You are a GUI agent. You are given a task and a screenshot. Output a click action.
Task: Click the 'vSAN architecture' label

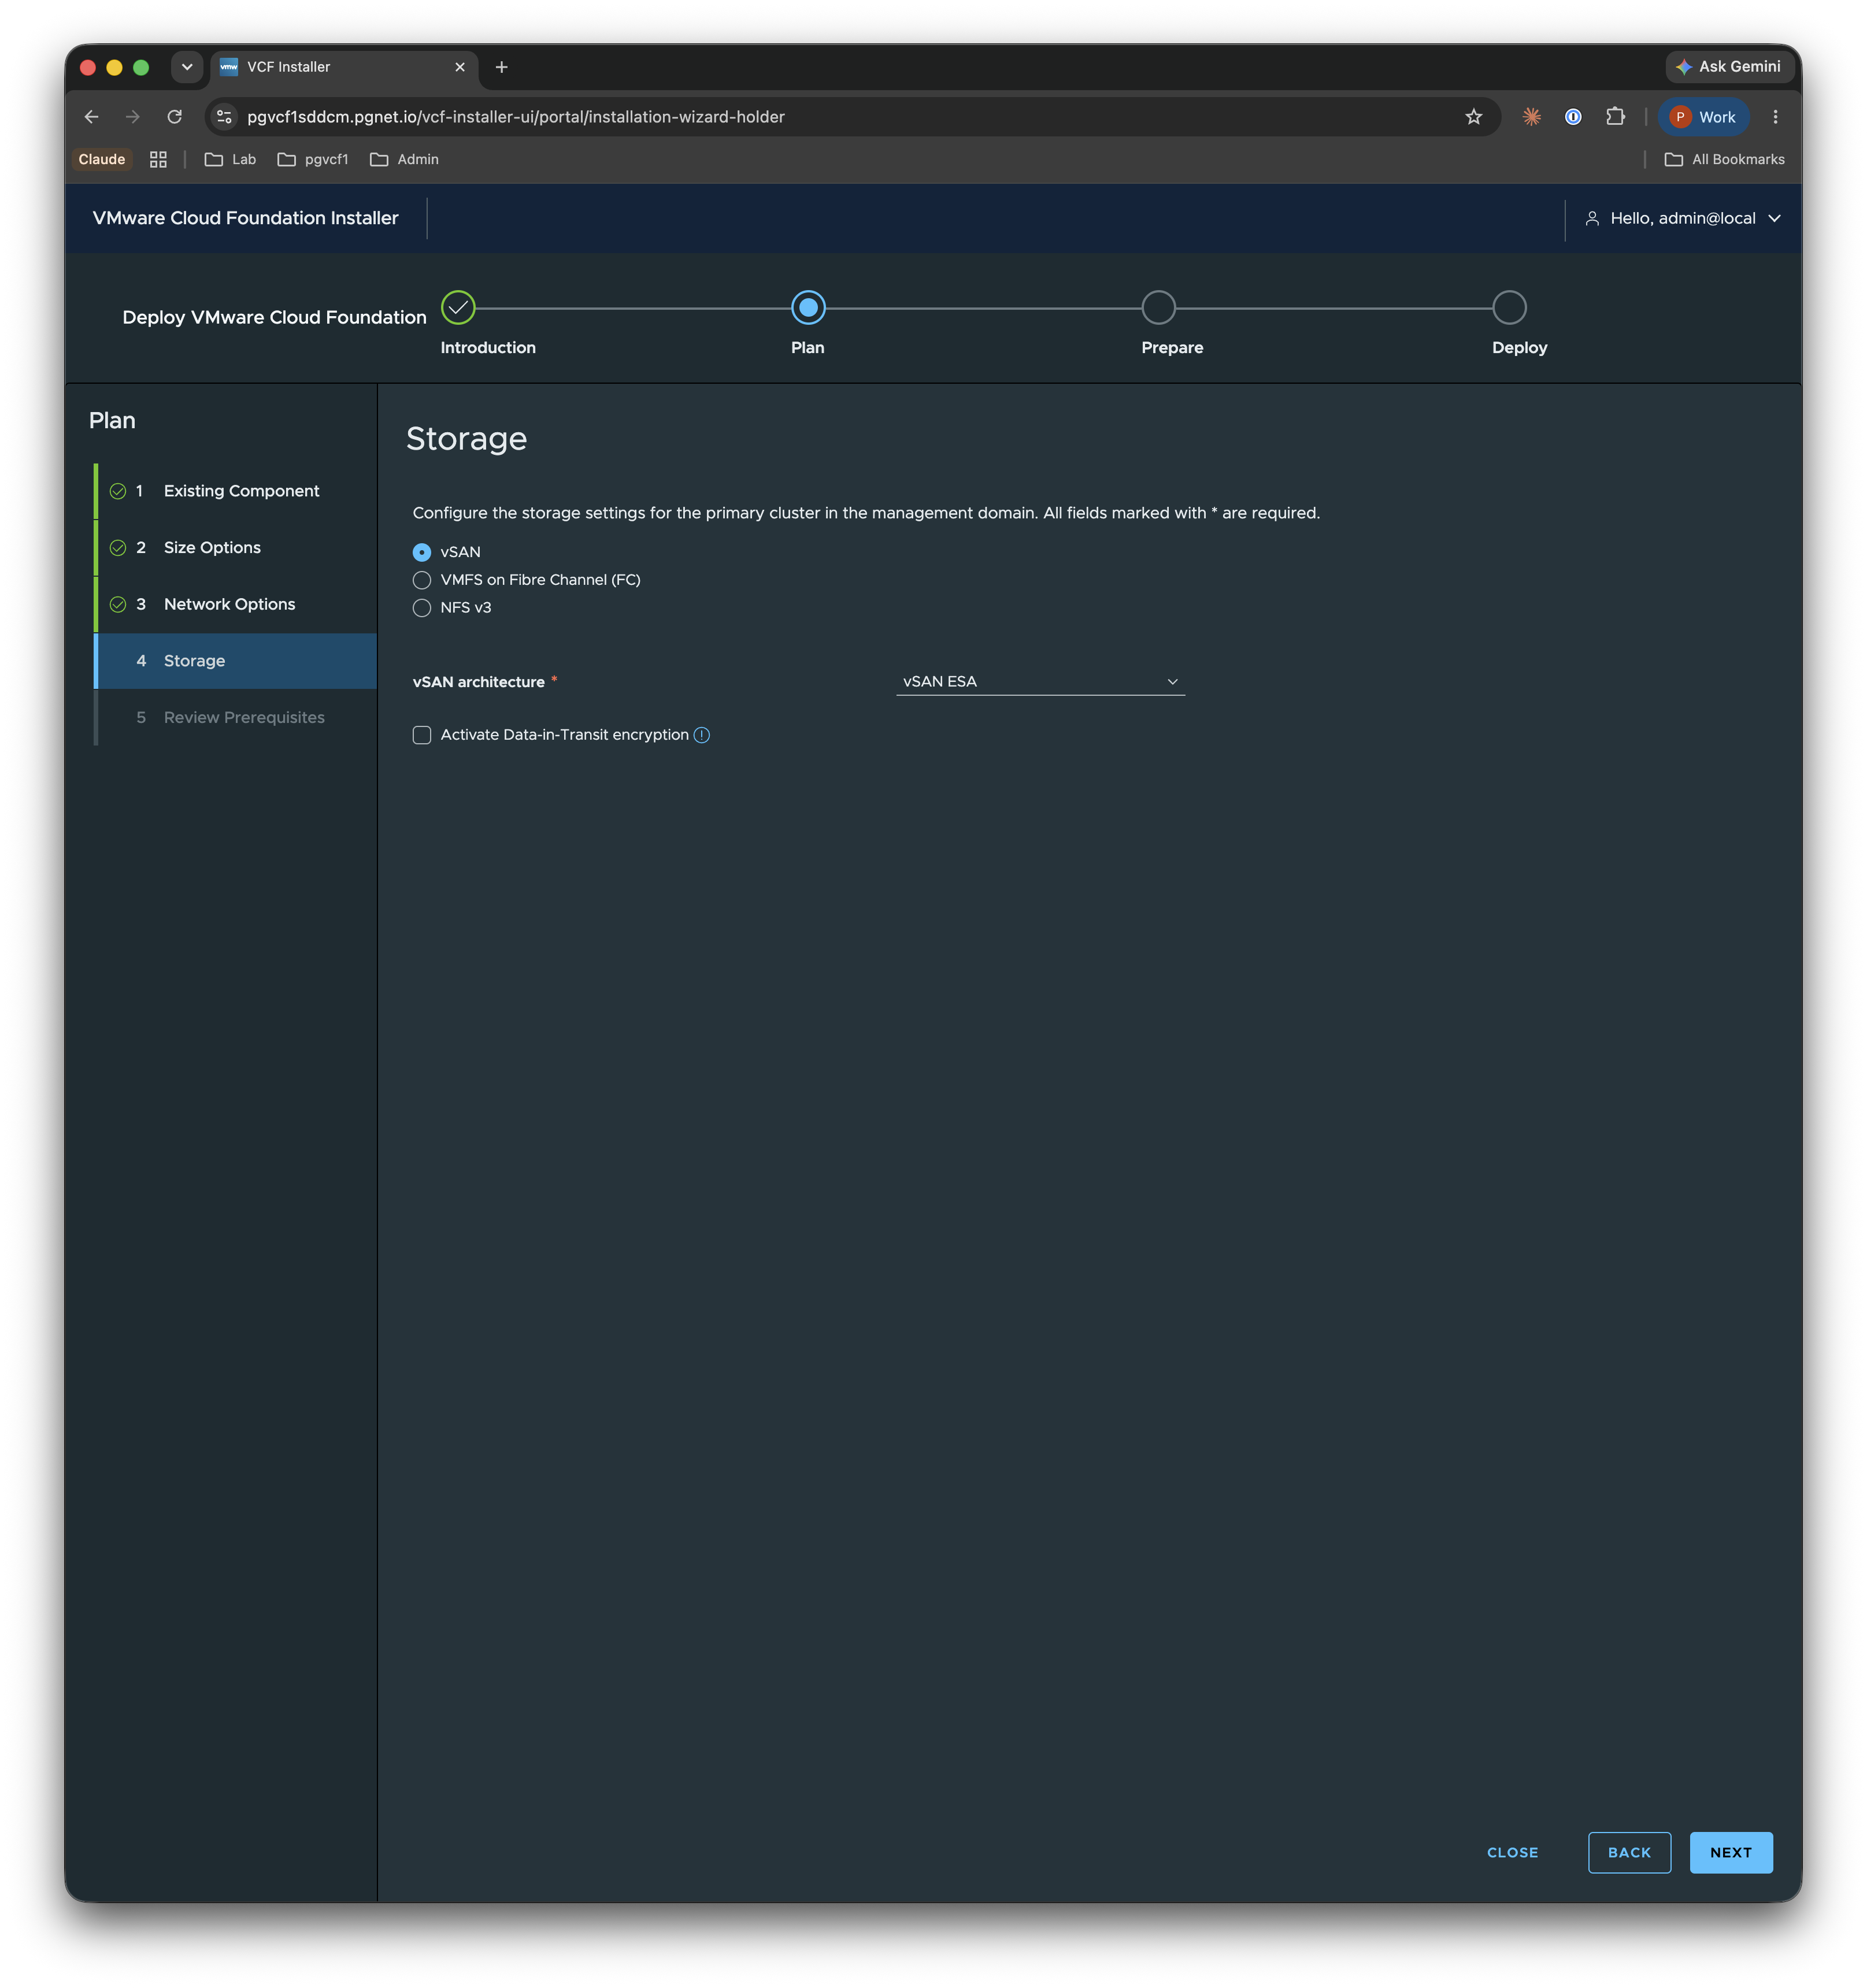tap(478, 682)
